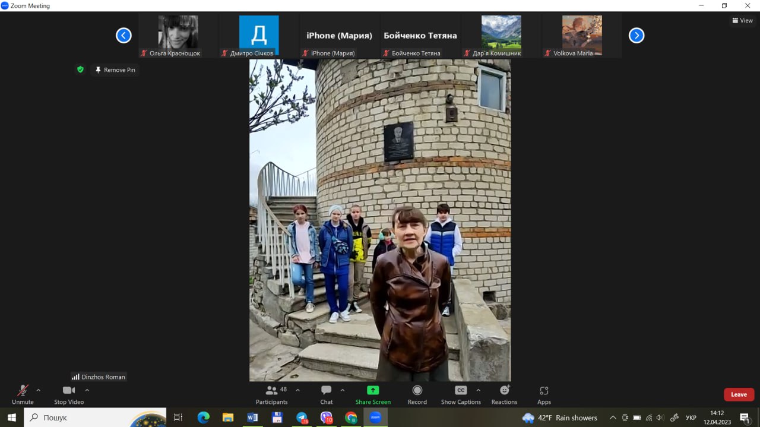Click the green encryption shield icon
760x427 pixels.
tap(80, 69)
